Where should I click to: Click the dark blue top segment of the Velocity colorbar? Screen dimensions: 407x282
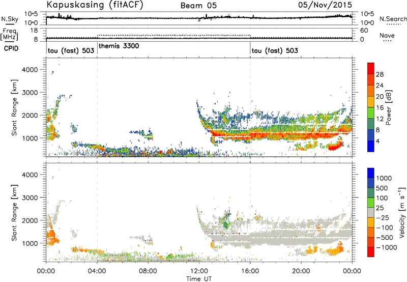(x=371, y=173)
